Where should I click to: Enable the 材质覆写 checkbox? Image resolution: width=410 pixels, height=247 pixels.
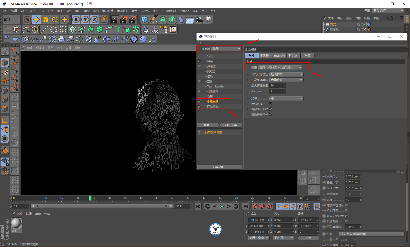click(x=199, y=92)
